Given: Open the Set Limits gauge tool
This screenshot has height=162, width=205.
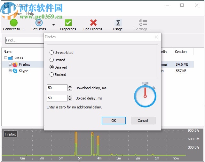Looking at the screenshot, I should click(39, 23).
